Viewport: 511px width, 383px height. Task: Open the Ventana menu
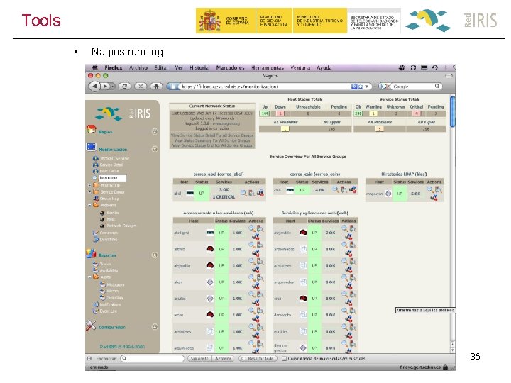pos(300,67)
